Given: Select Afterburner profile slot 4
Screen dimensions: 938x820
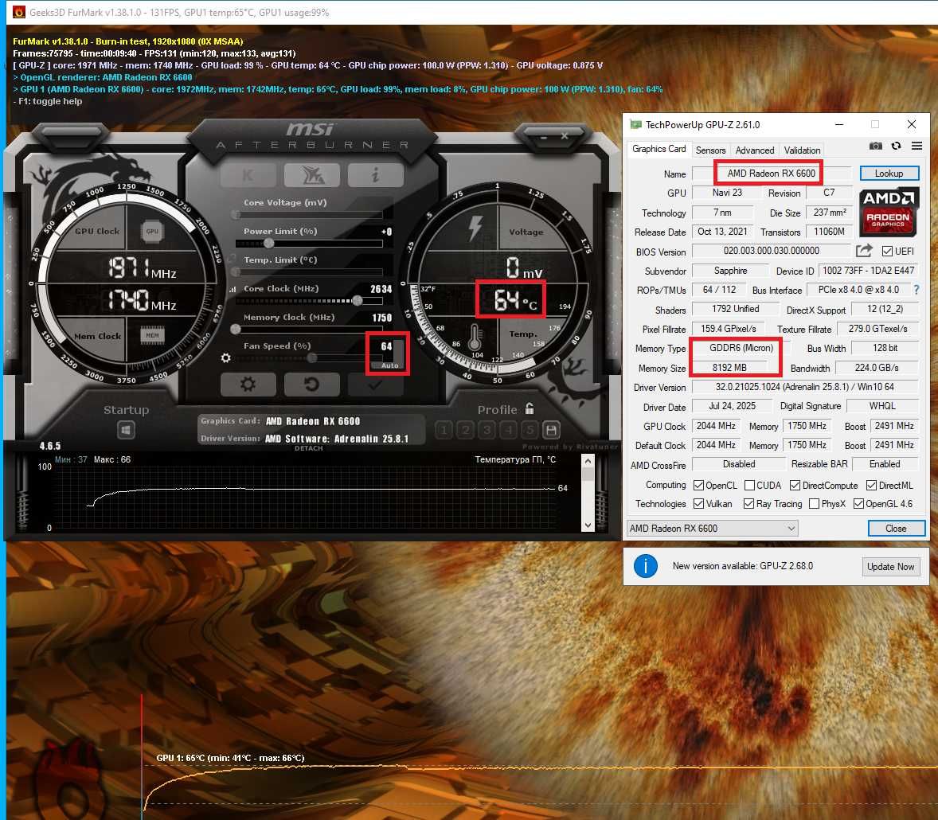Looking at the screenshot, I should (509, 429).
